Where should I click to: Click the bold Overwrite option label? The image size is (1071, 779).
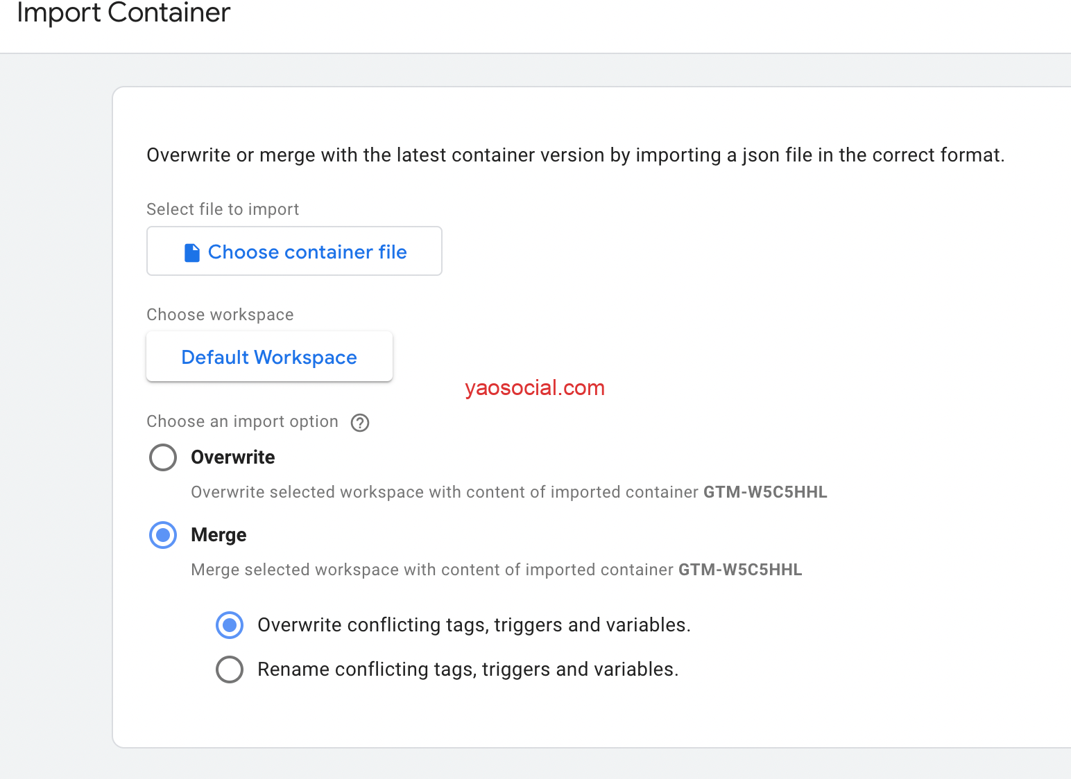(x=233, y=457)
